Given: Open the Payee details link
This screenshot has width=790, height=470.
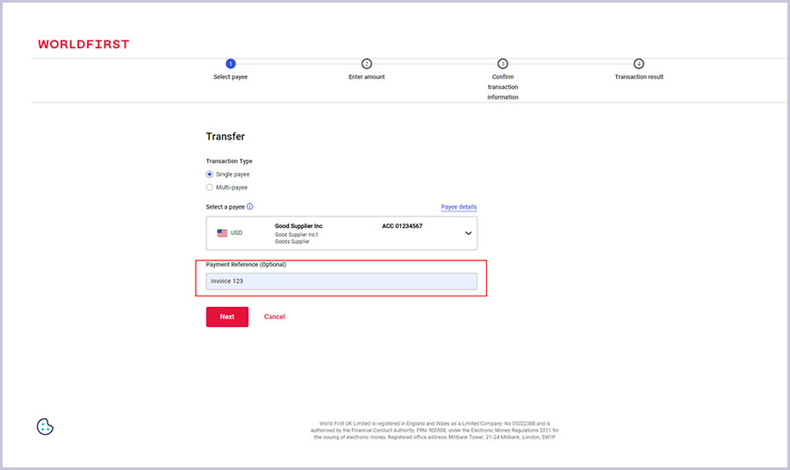Looking at the screenshot, I should 458,207.
